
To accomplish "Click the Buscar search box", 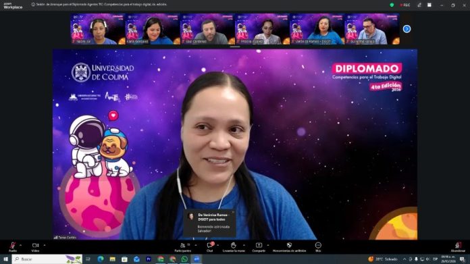I will 47,259.
